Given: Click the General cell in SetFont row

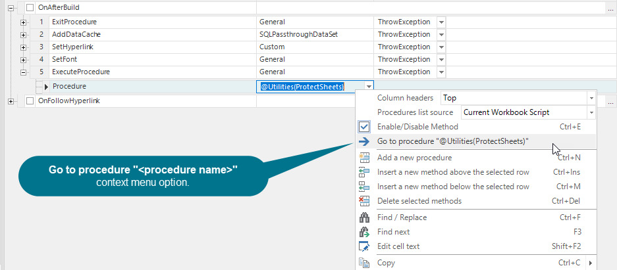Looking at the screenshot, I should 315,60.
